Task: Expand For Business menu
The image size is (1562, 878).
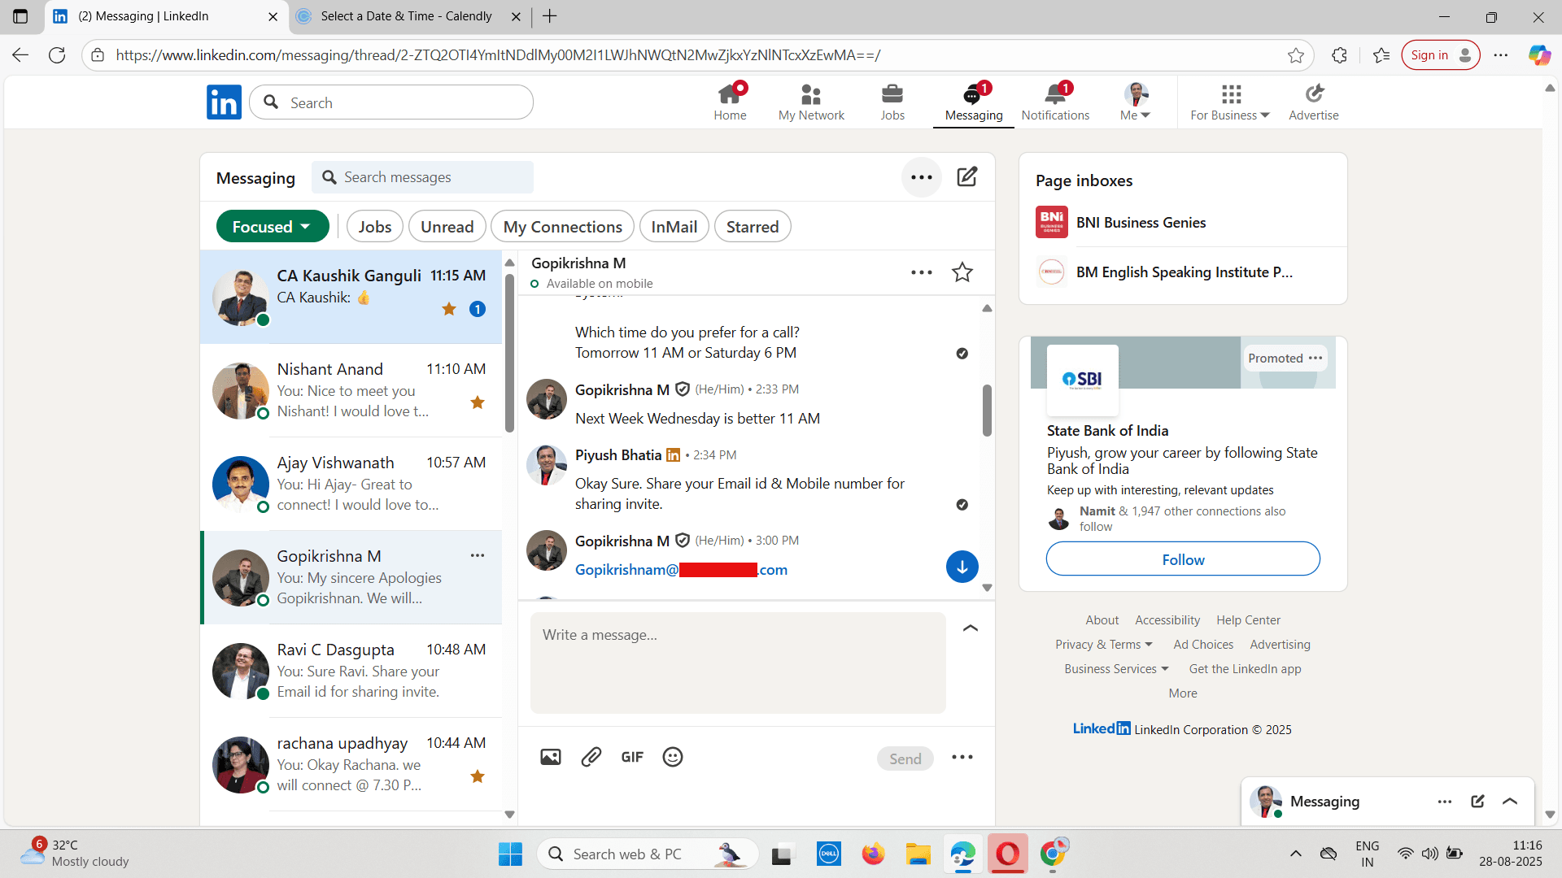Action: pyautogui.click(x=1230, y=102)
